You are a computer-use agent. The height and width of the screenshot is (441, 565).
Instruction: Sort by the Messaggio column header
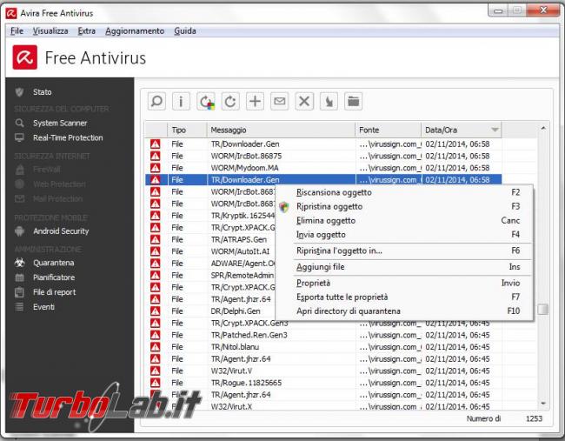click(x=281, y=130)
